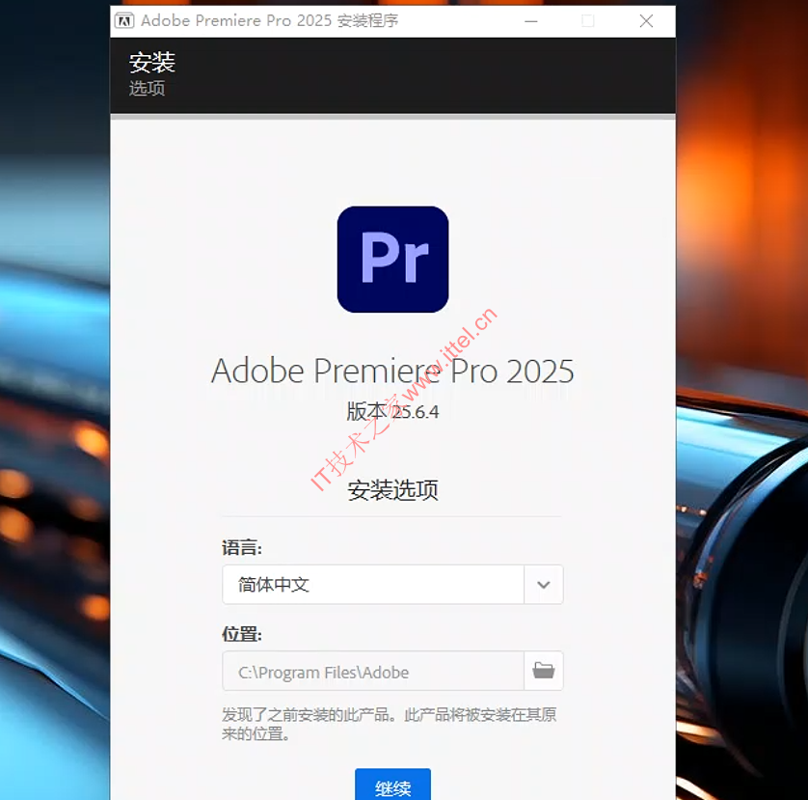Minimize the installer window
Screen dimensions: 808x800
click(x=531, y=20)
